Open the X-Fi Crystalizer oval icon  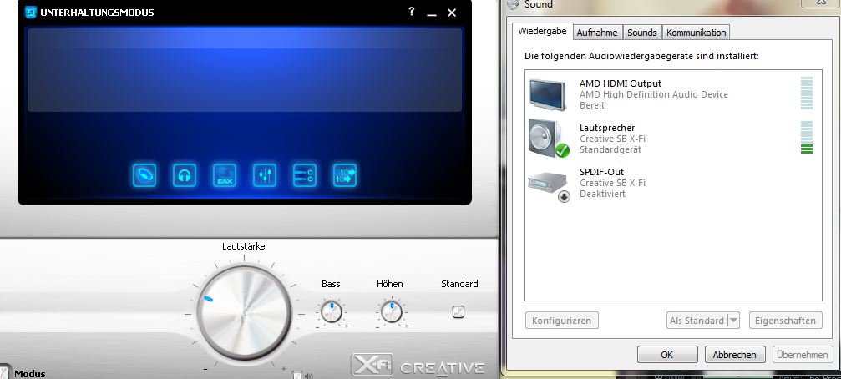(x=144, y=175)
